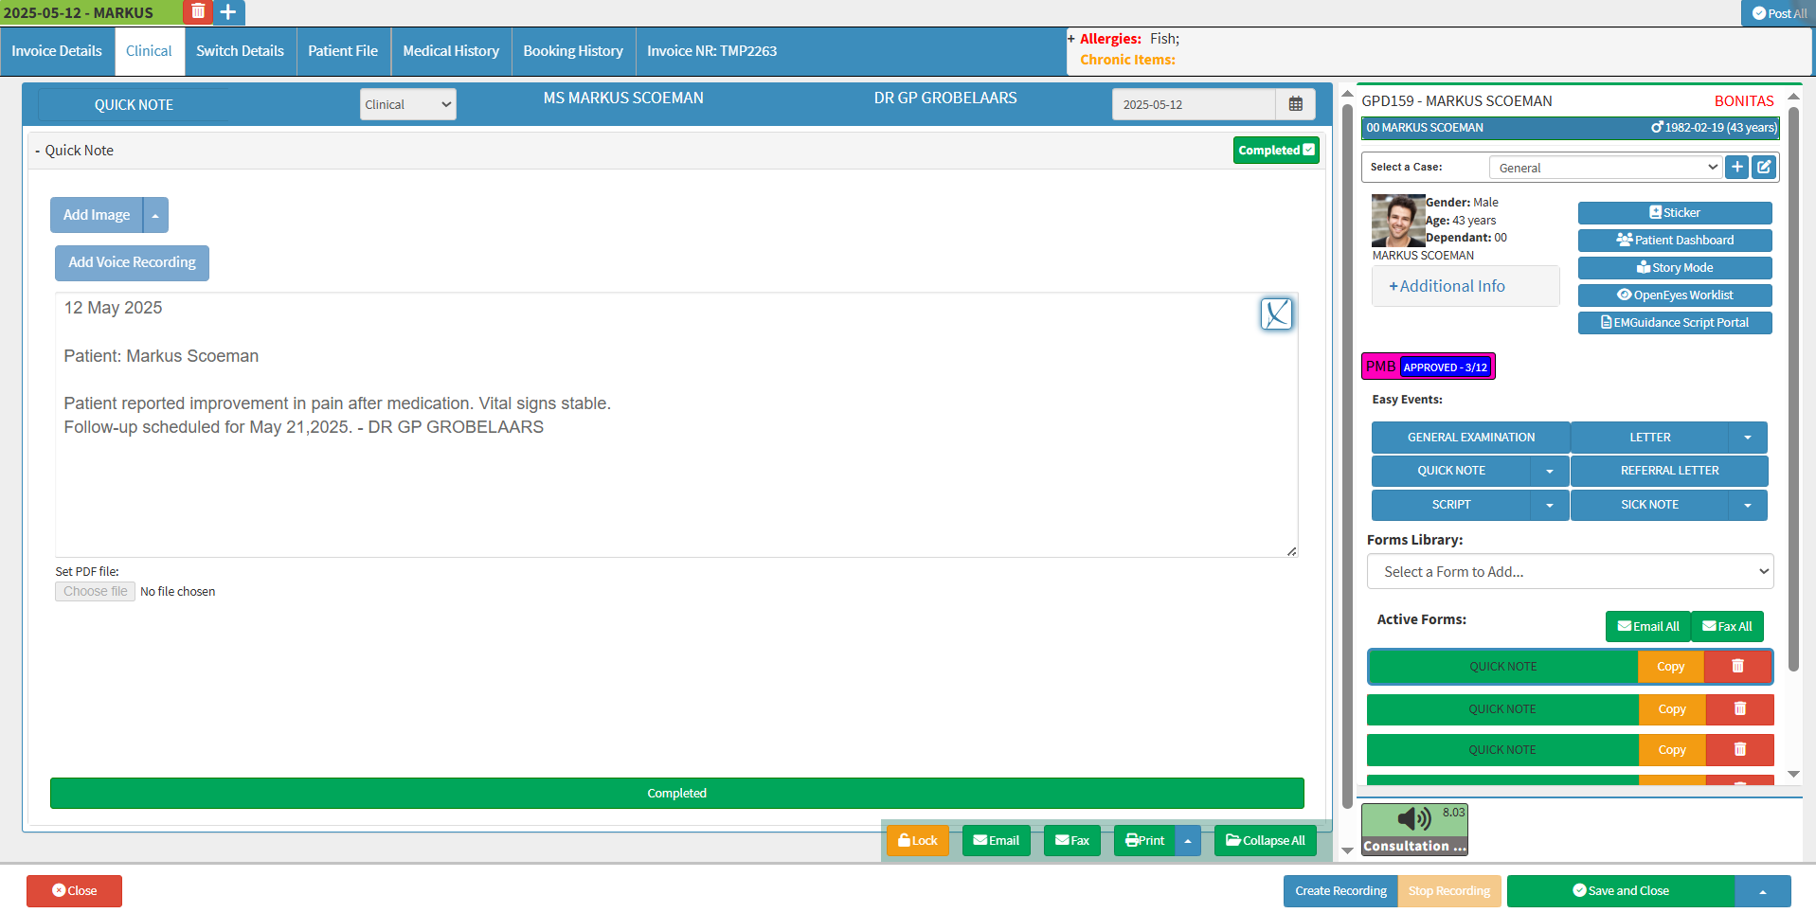Click Collapse All
The height and width of the screenshot is (913, 1816).
point(1266,840)
